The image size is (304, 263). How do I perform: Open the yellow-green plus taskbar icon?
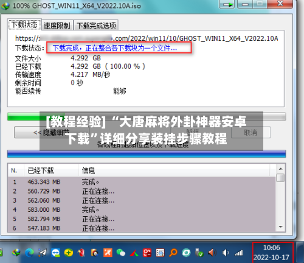[69, 253]
